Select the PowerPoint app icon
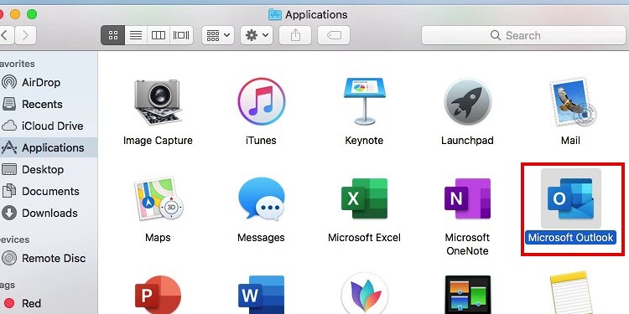Viewport: 629px width, 314px height. click(x=158, y=295)
